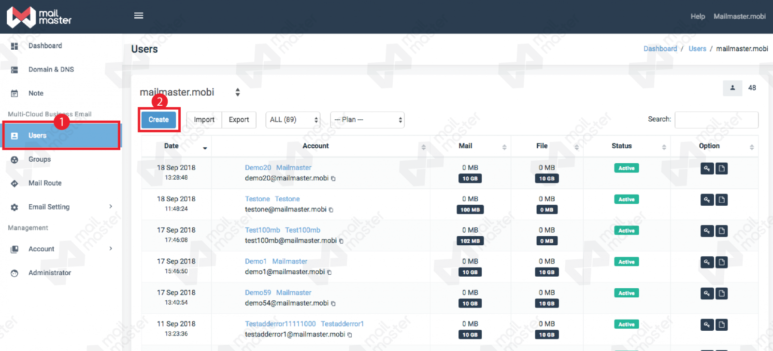Viewport: 773px width, 351px height.
Task: Click the Mail Master logo
Action: coord(39,17)
